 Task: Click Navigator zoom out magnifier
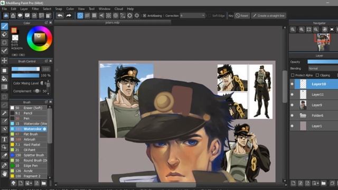[x=316, y=30]
